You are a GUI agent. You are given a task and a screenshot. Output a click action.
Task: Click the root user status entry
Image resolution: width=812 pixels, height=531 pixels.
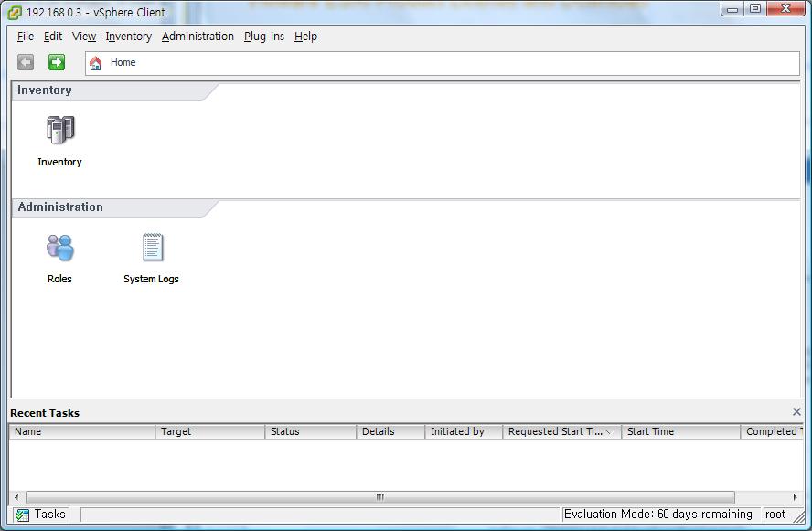(775, 515)
